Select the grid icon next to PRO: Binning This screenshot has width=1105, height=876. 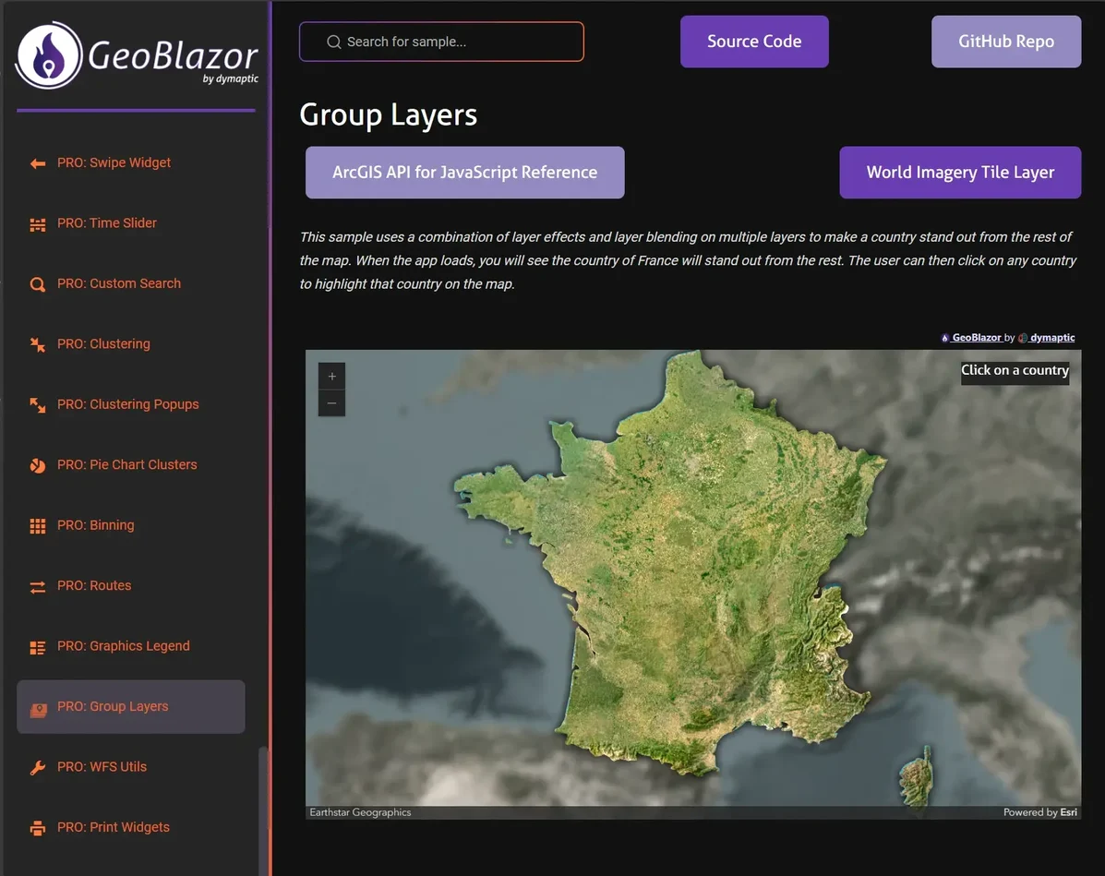click(x=37, y=525)
